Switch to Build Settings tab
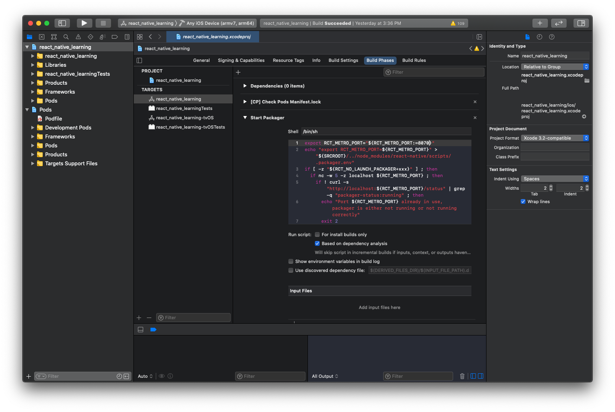 point(343,60)
